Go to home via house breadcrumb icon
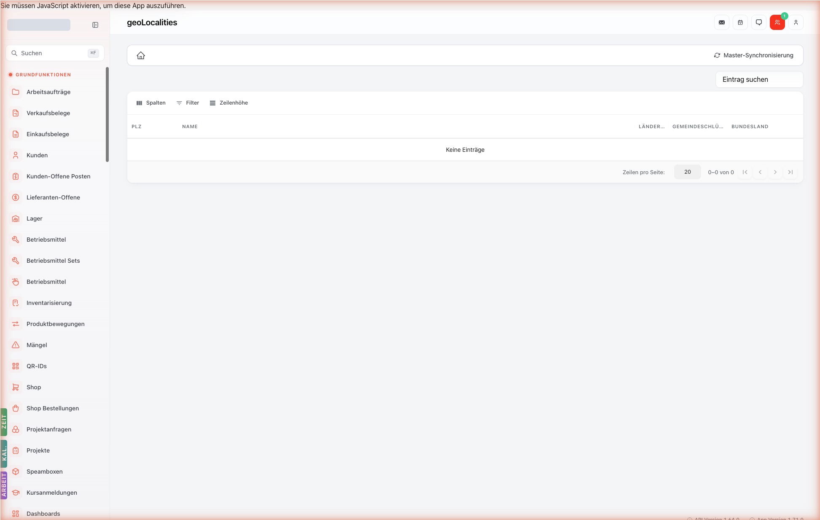The image size is (820, 520). tap(141, 55)
